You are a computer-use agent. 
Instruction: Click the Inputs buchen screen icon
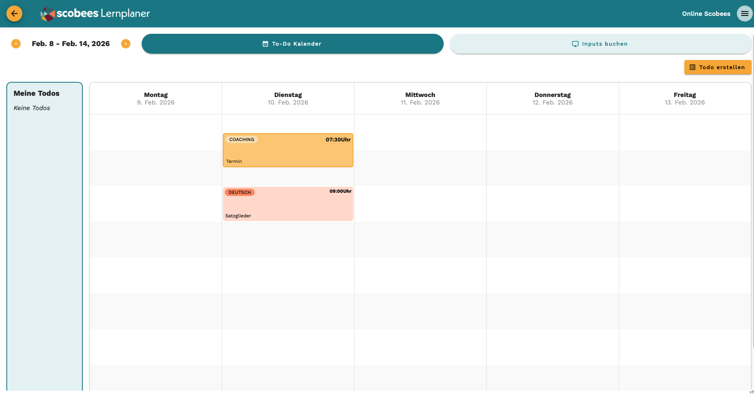(575, 44)
